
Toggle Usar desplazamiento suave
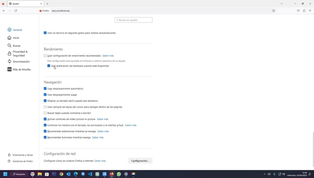[x=45, y=95]
